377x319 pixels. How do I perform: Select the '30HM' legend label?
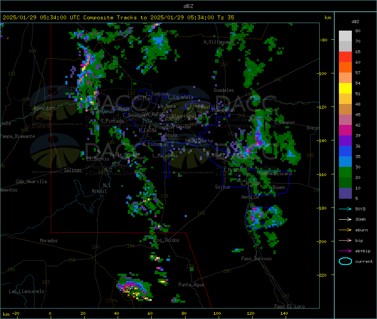(360, 219)
